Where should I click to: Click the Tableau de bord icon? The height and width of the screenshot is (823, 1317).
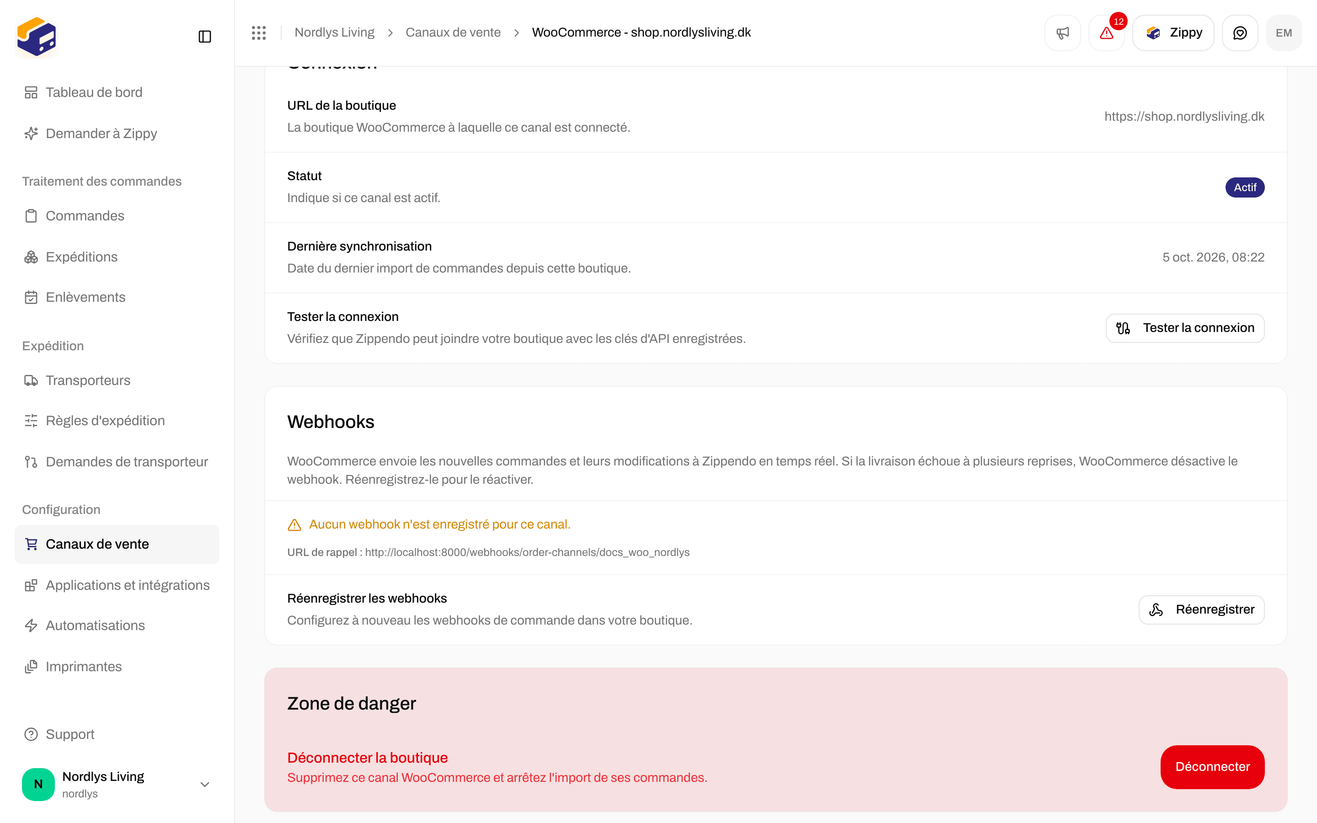click(x=31, y=92)
